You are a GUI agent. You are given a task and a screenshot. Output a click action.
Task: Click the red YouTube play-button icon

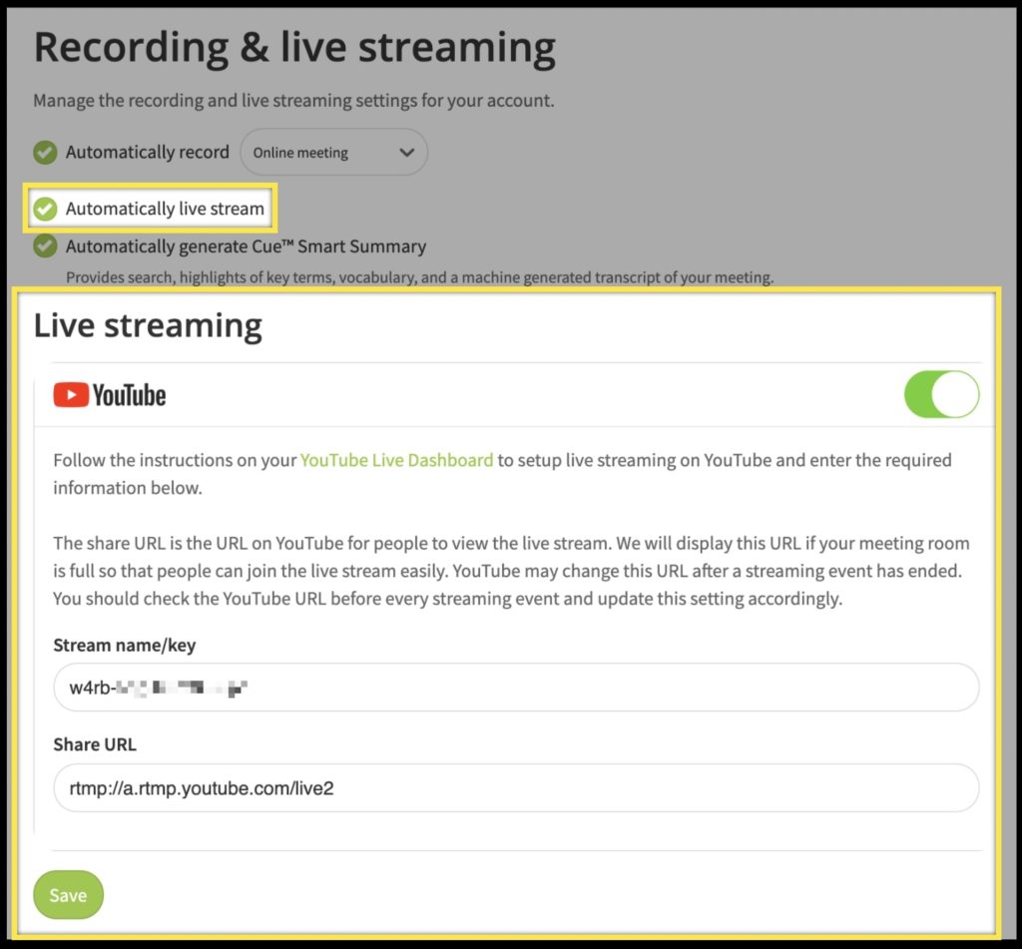click(x=70, y=394)
